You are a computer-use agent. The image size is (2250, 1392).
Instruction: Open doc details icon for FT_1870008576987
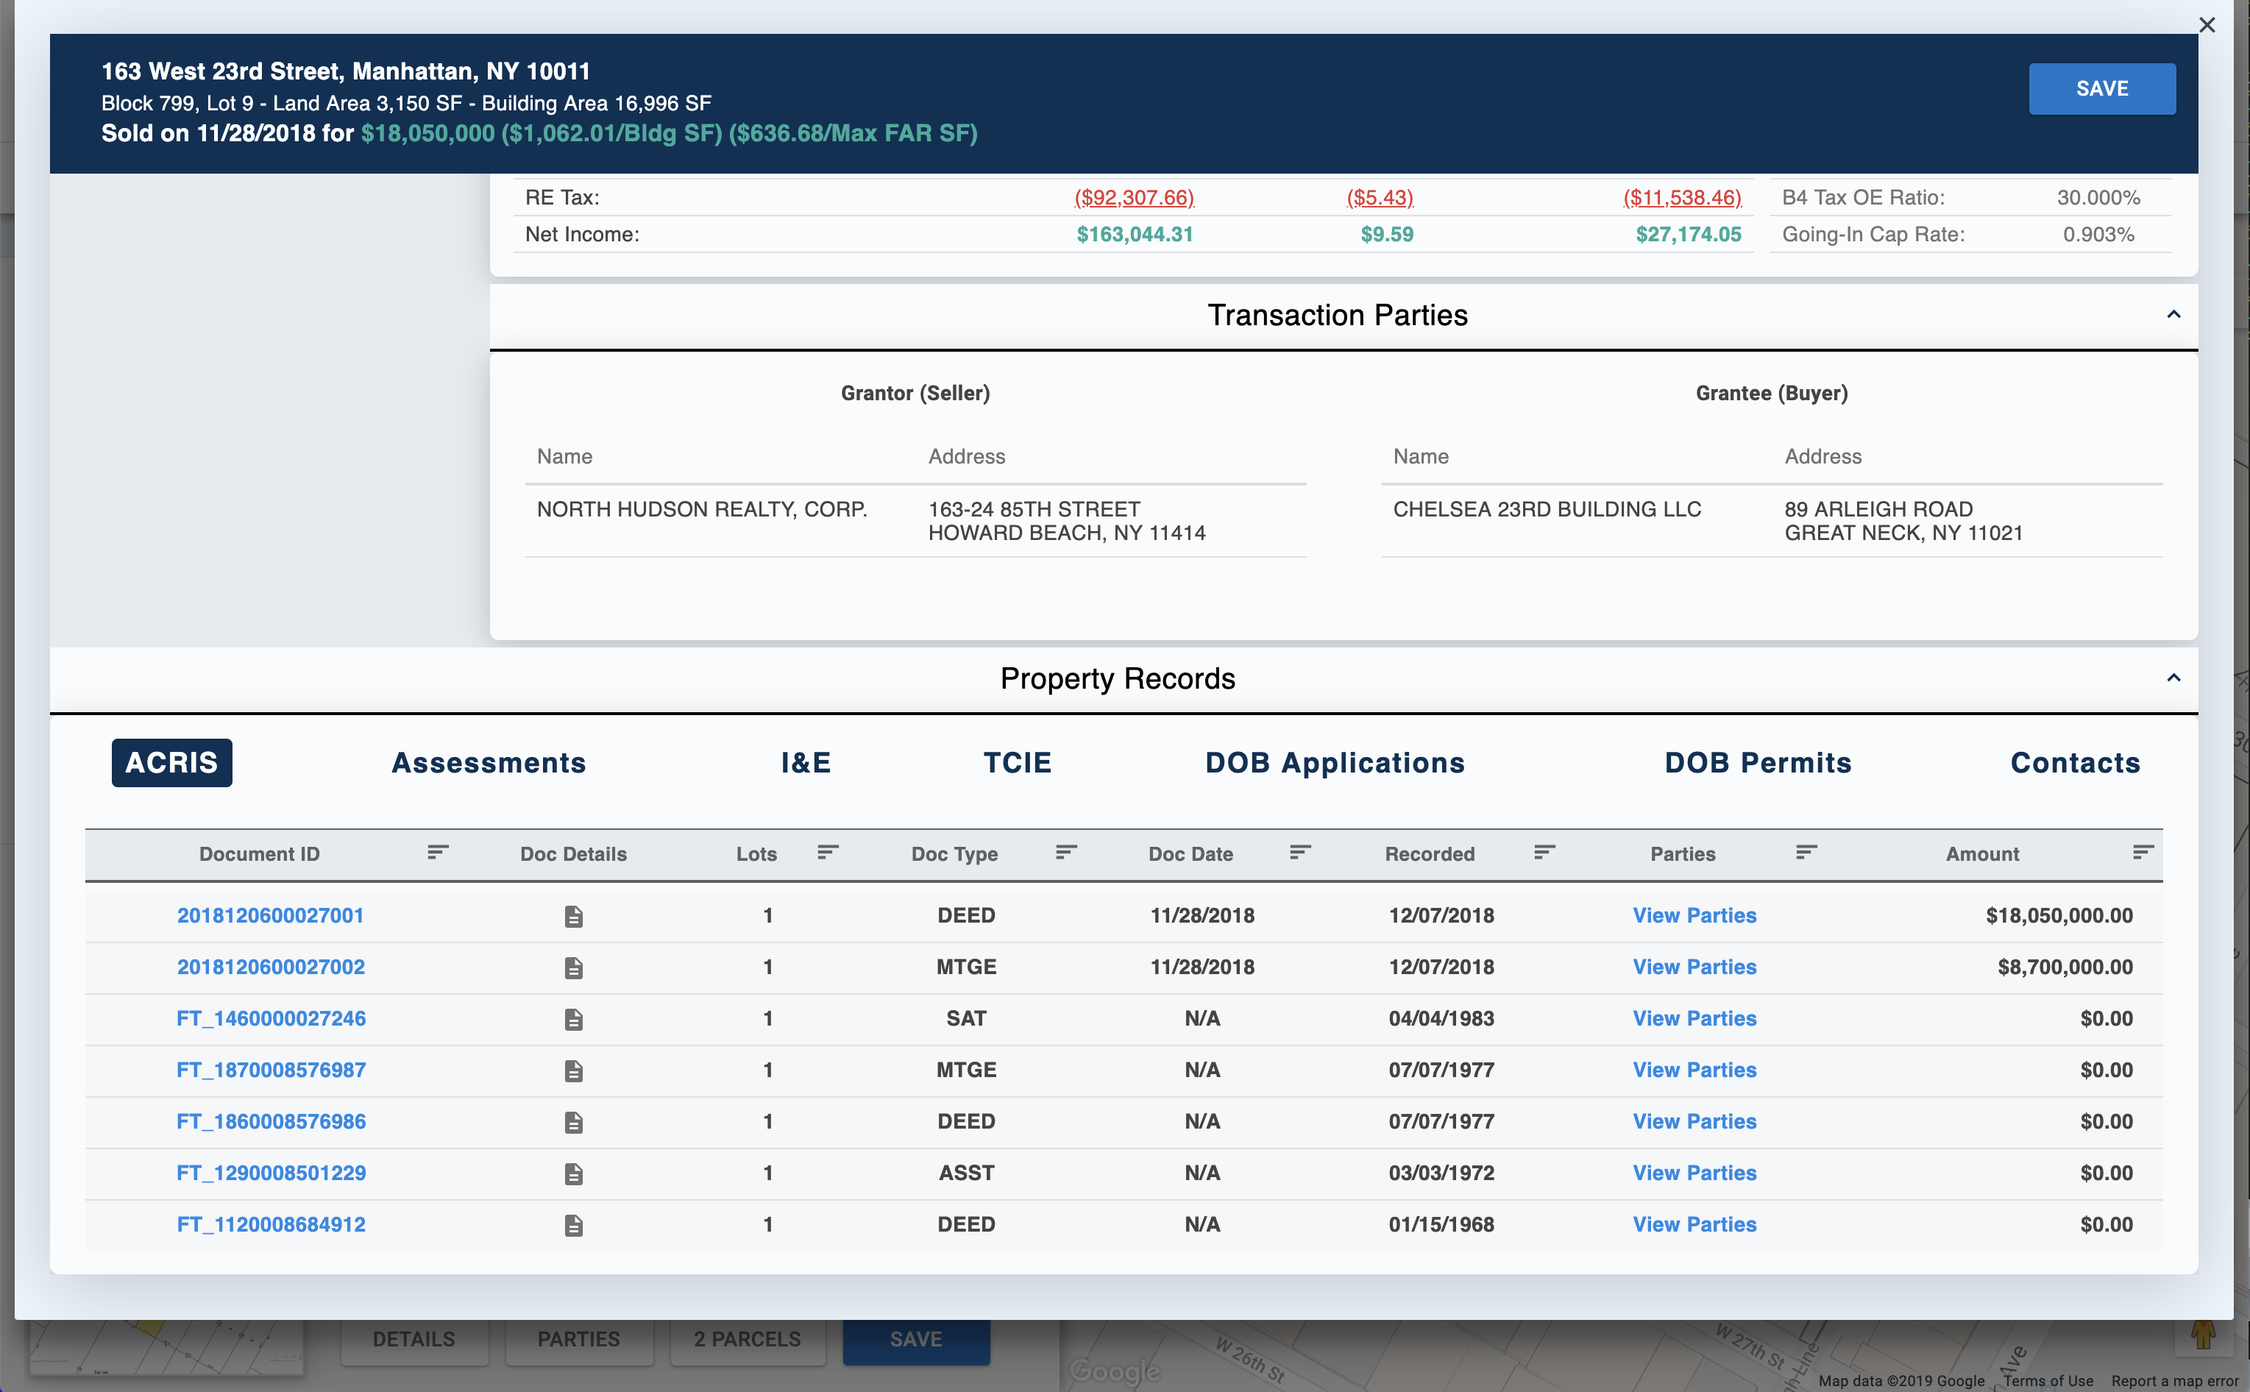574,1070
